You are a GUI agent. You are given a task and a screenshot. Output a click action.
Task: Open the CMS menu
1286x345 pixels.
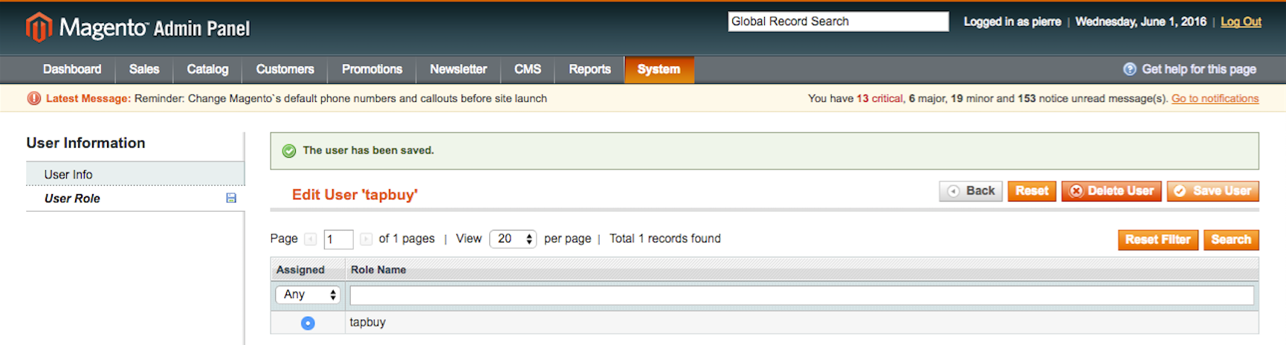click(528, 69)
